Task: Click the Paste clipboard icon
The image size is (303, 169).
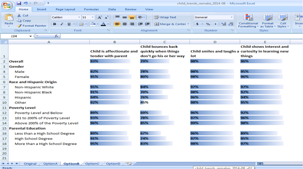Action: click(9, 17)
